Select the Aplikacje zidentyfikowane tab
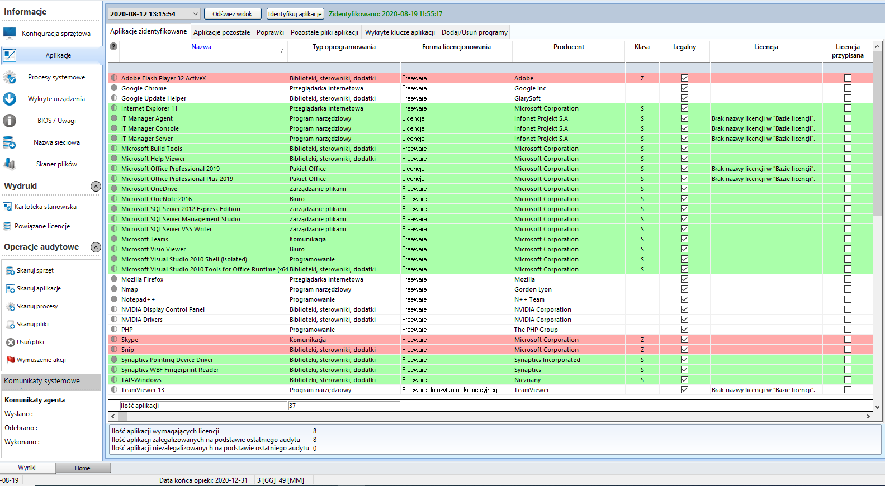The image size is (885, 486). (149, 31)
